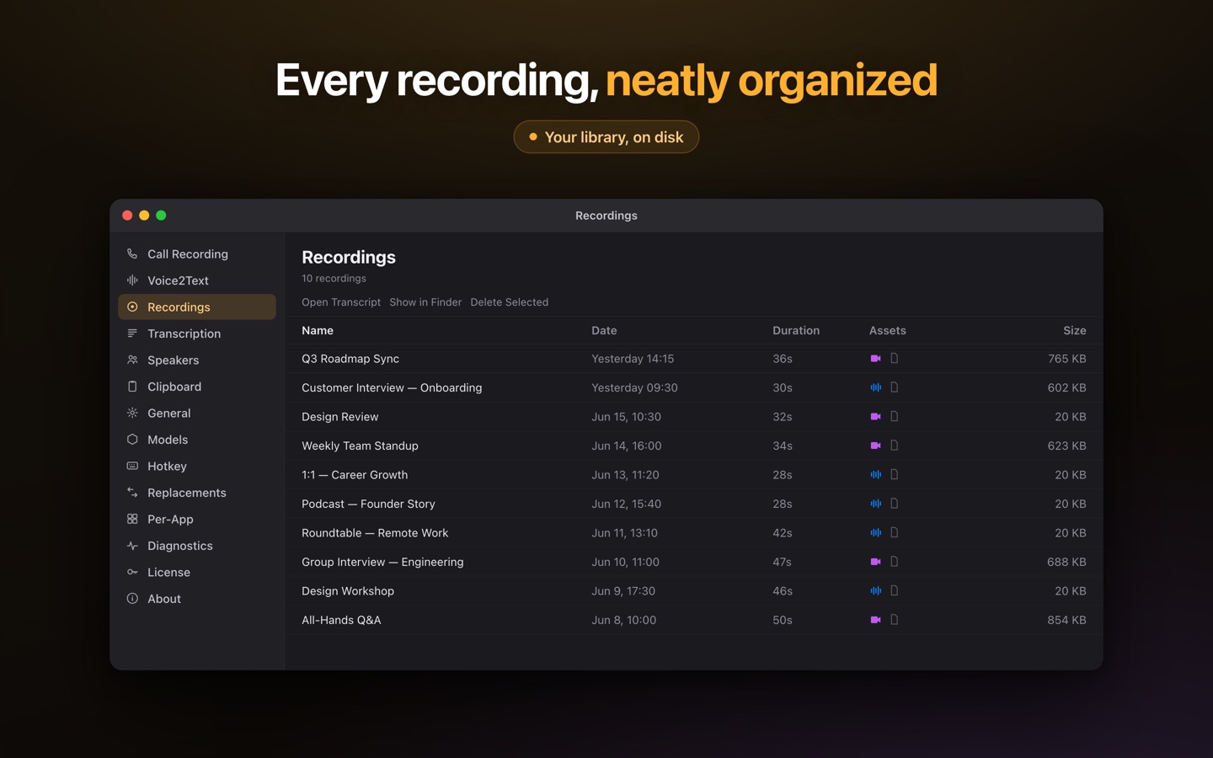The image size is (1213, 758).
Task: Go to Speakers section
Action: tap(197, 360)
